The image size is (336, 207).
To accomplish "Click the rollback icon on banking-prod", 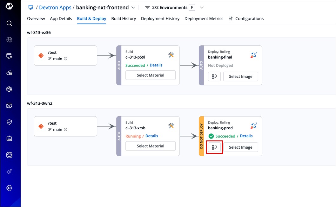I will tap(214, 147).
